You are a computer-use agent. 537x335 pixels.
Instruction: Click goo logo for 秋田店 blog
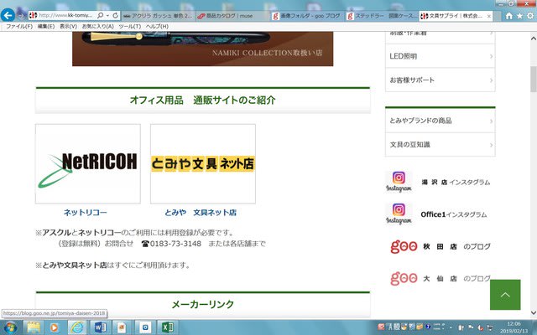pyautogui.click(x=404, y=246)
